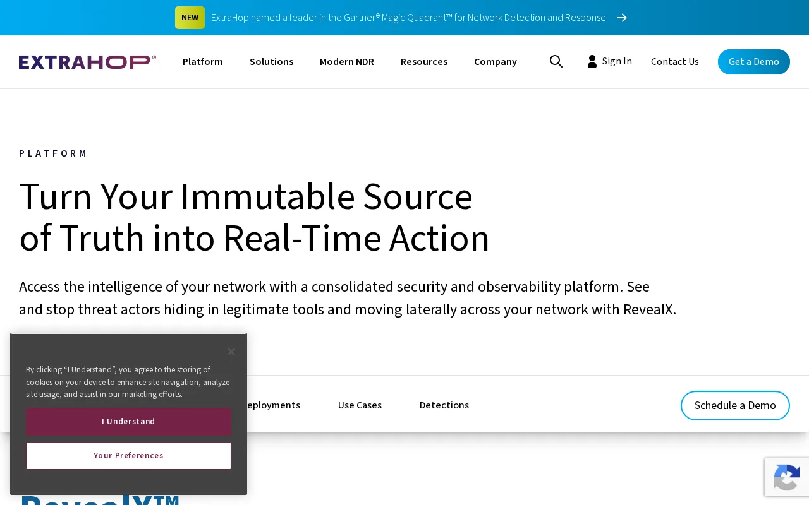Read the Gartner Magic Quadrant announcement
Viewport: 809px width, 505px height.
click(408, 18)
